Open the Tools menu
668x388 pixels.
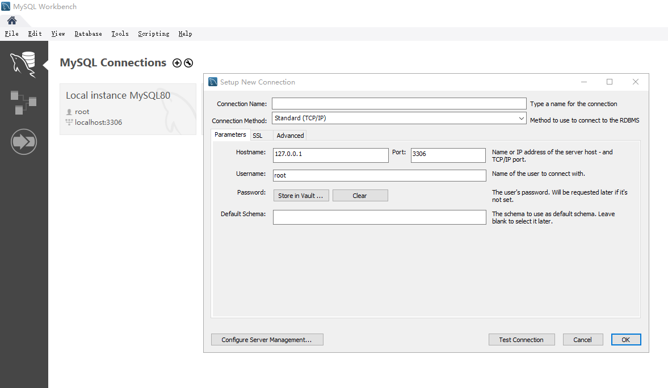pos(120,33)
